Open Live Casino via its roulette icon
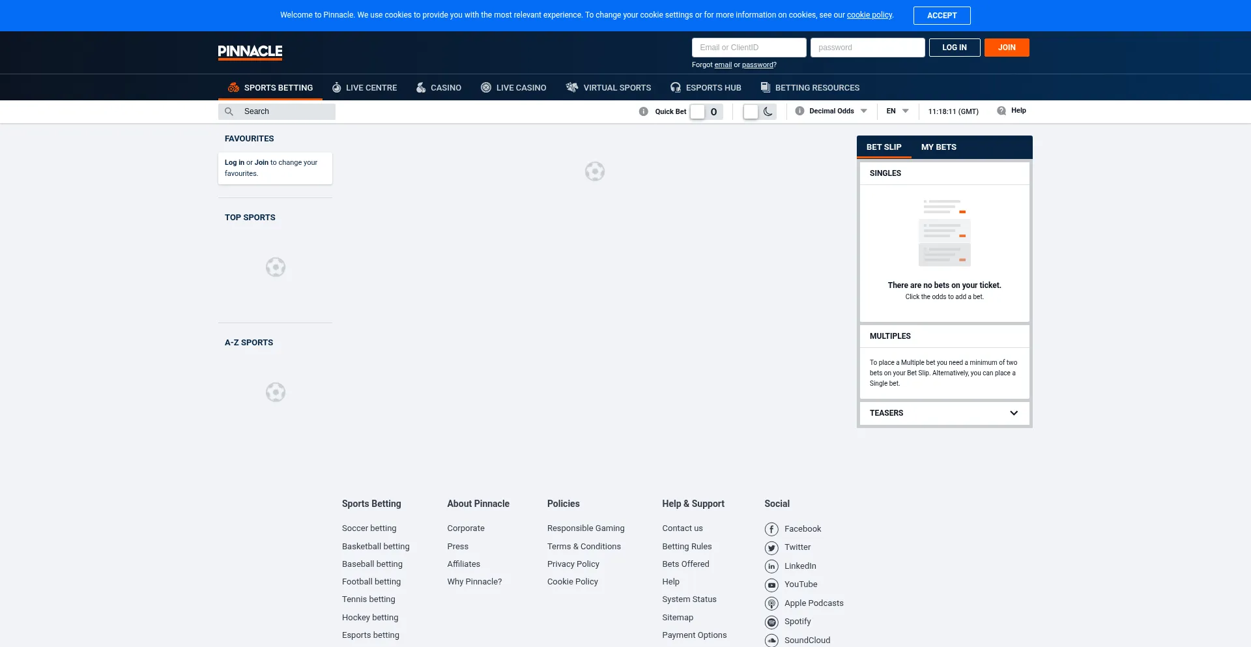 (485, 87)
